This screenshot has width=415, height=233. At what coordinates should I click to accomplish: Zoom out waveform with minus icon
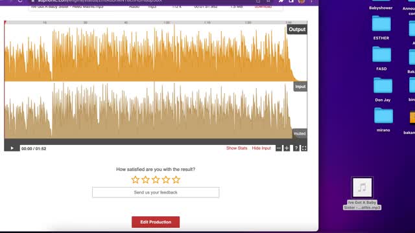click(279, 148)
